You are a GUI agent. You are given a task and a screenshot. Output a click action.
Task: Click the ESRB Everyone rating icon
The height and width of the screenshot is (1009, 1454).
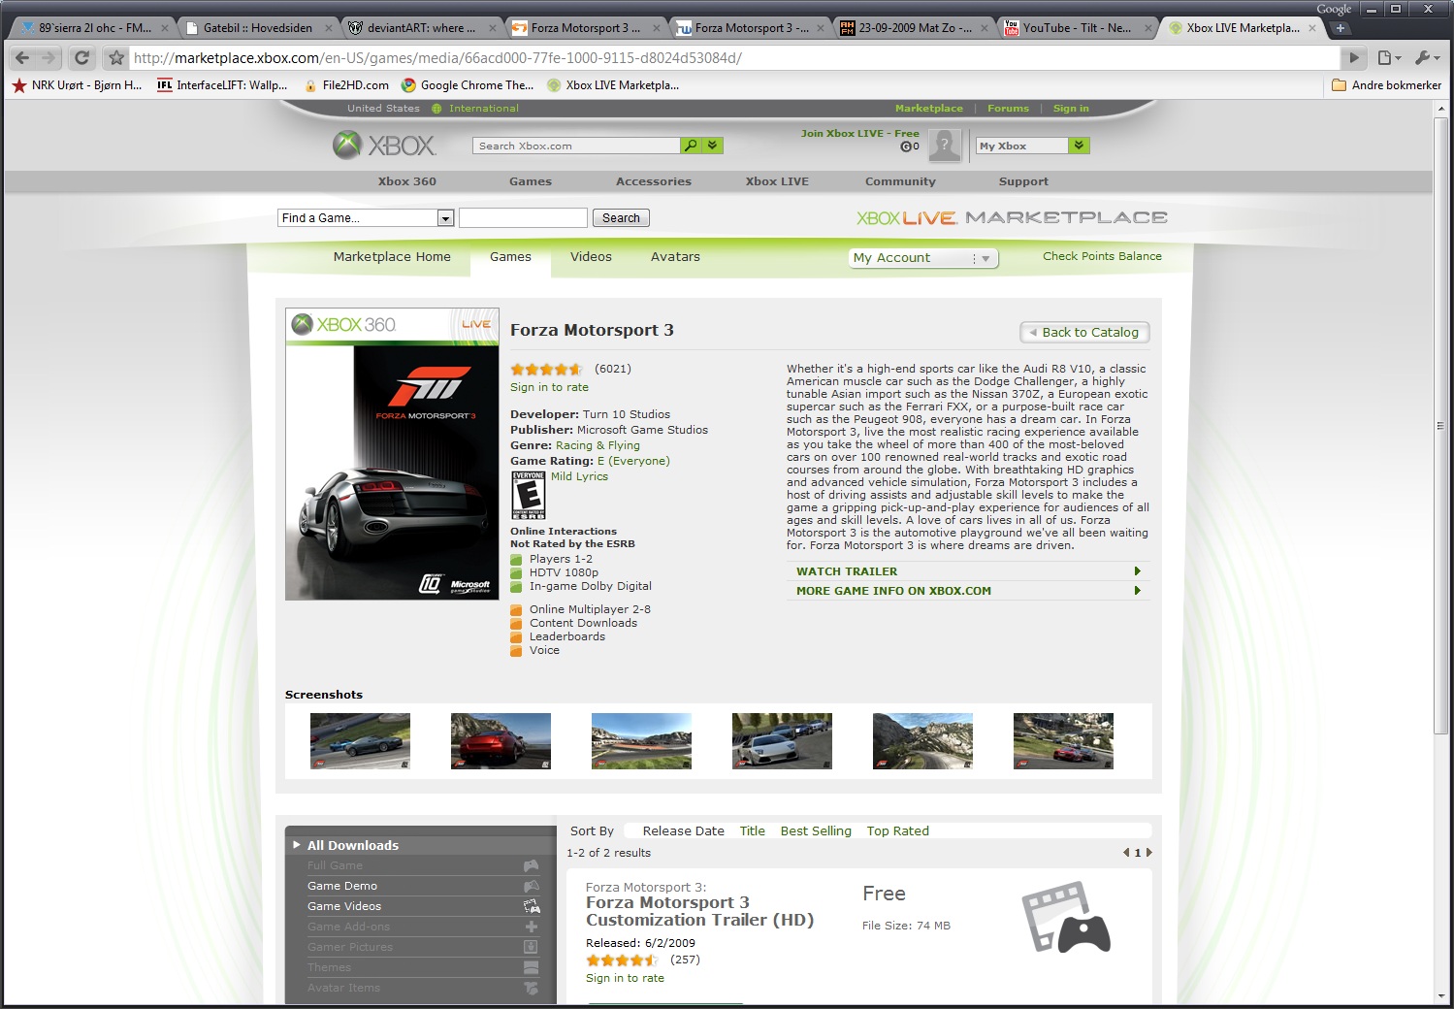(529, 496)
